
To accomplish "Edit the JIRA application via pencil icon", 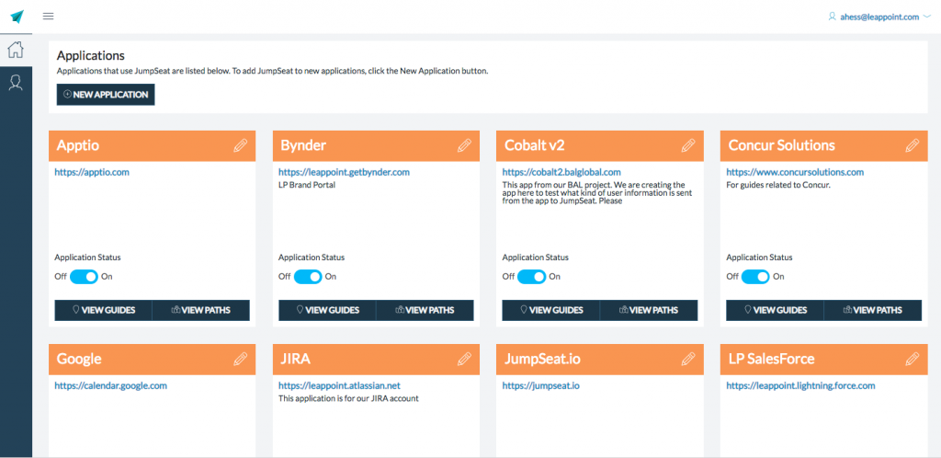I will point(464,359).
